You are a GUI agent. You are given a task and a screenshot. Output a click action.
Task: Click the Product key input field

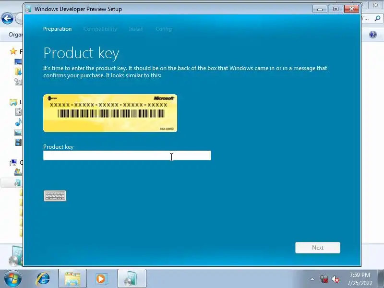pyautogui.click(x=127, y=156)
